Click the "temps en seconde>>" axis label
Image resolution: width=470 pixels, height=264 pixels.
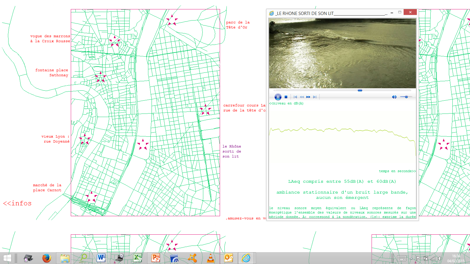coord(397,171)
